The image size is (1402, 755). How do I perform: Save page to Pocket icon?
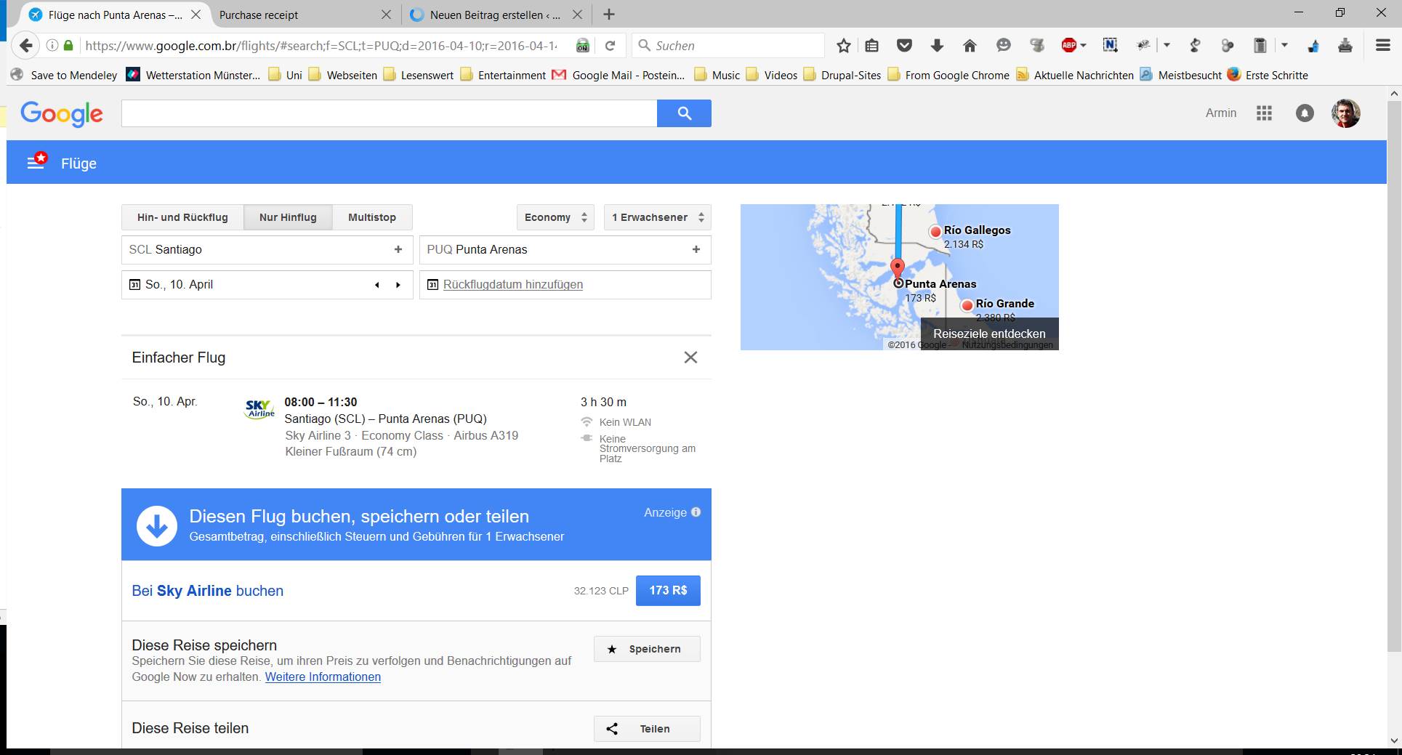click(904, 46)
